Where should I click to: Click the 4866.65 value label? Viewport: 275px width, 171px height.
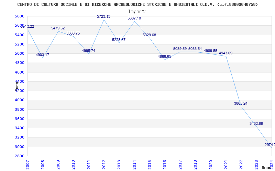164,57
